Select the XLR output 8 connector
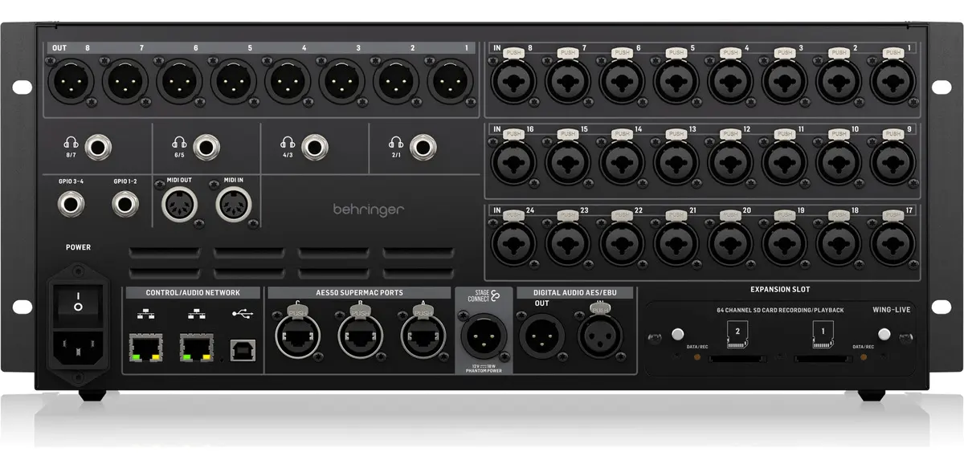 (71, 83)
